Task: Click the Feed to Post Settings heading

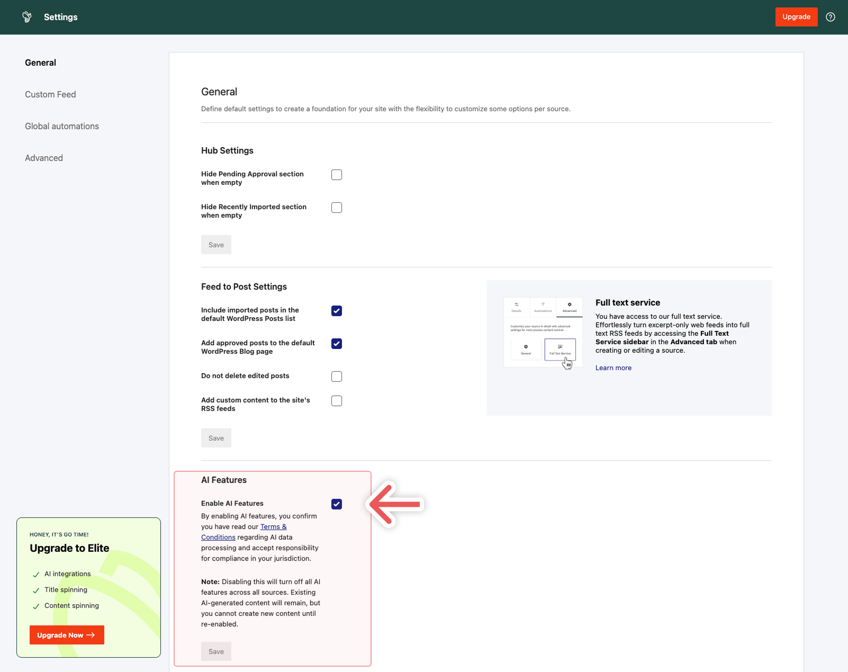Action: pos(244,286)
